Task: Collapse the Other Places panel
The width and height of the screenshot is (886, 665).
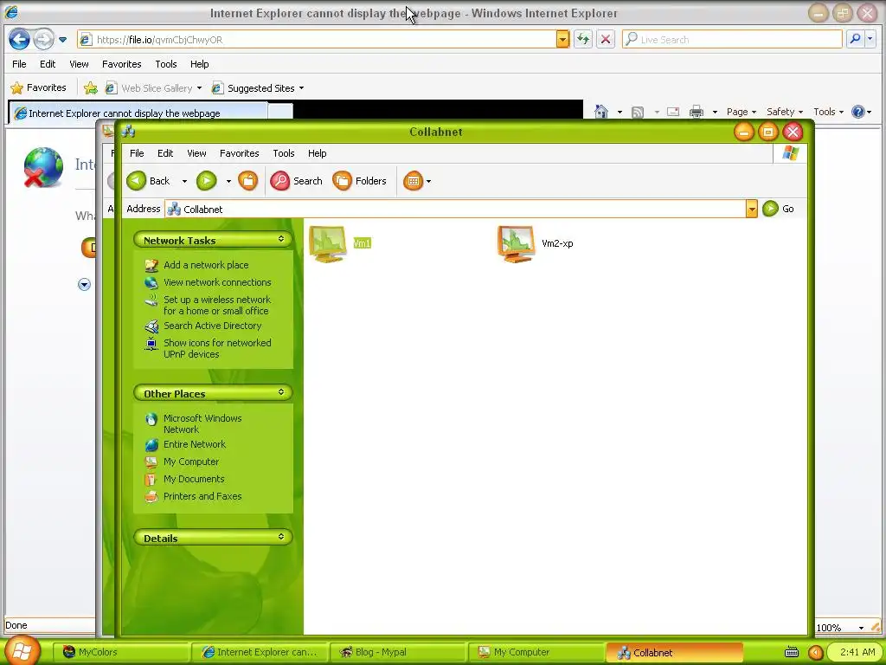Action: [281, 392]
